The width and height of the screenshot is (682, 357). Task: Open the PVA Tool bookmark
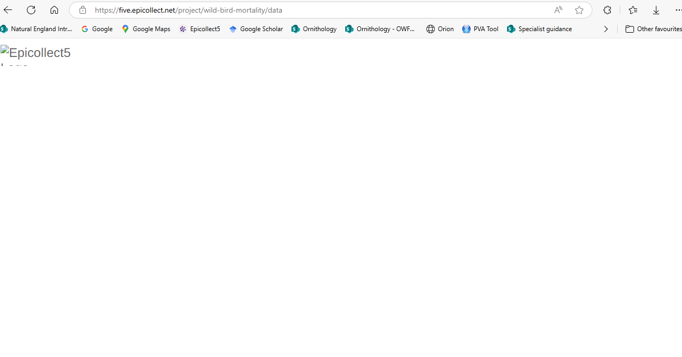480,29
